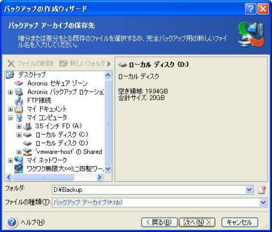Open the ファイルの種類 dropdown arrow
272x232 pixels.
click(263, 203)
